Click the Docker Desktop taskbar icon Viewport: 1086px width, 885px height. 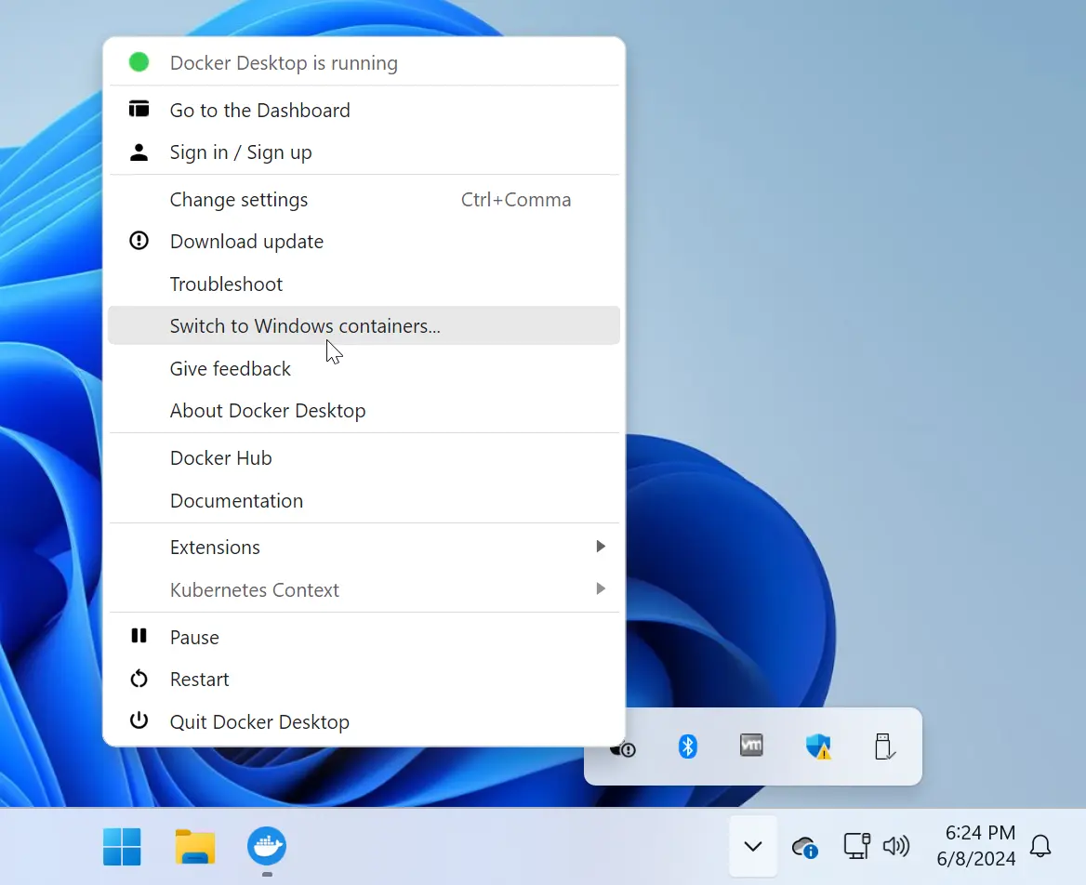(267, 846)
